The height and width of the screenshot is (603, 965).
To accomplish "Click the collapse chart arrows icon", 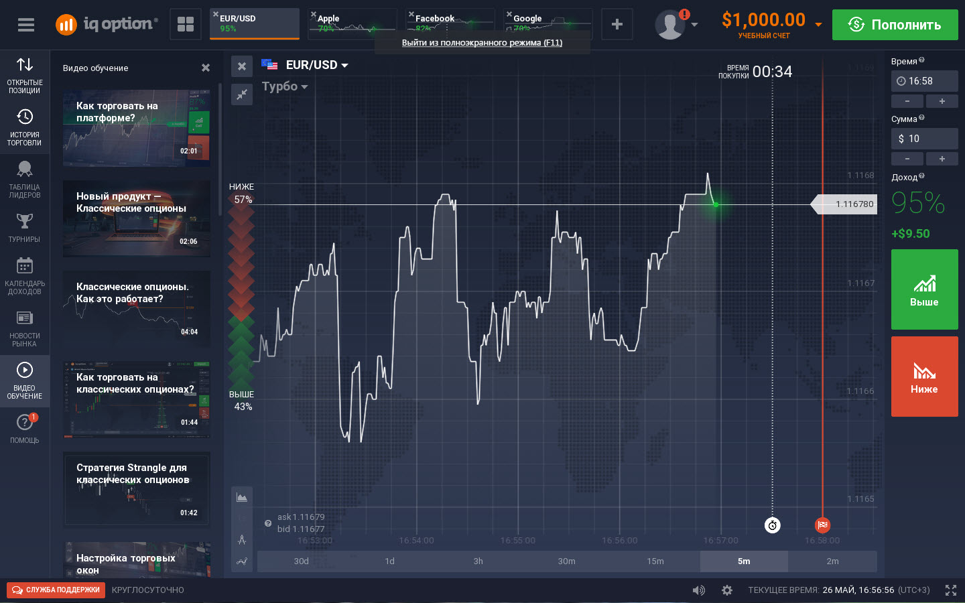I will click(x=242, y=94).
